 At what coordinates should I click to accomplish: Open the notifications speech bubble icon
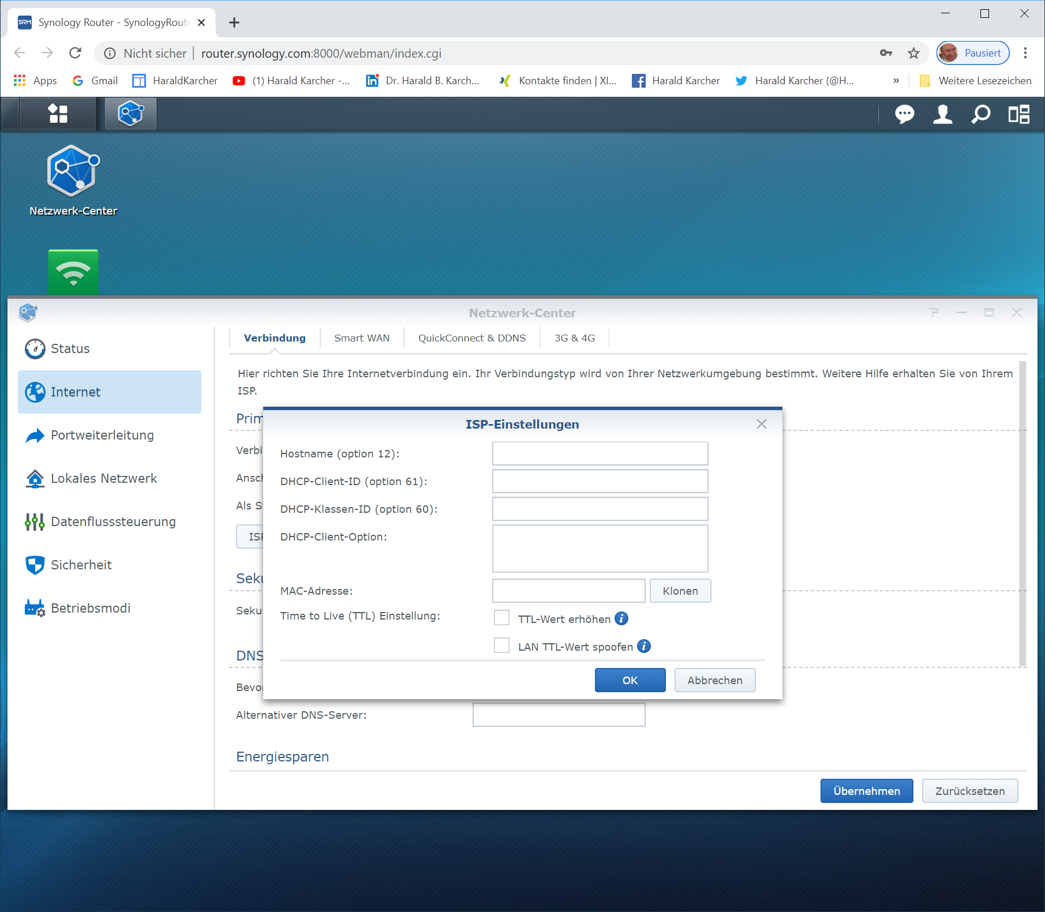point(904,114)
